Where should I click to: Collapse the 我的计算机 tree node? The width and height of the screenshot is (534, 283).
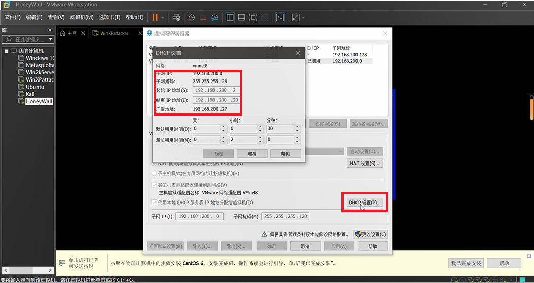coord(6,51)
